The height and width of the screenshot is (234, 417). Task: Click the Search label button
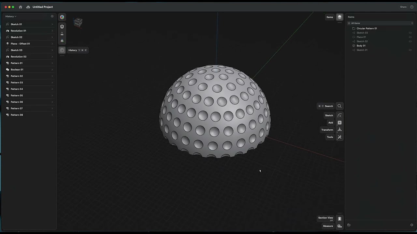click(x=325, y=106)
